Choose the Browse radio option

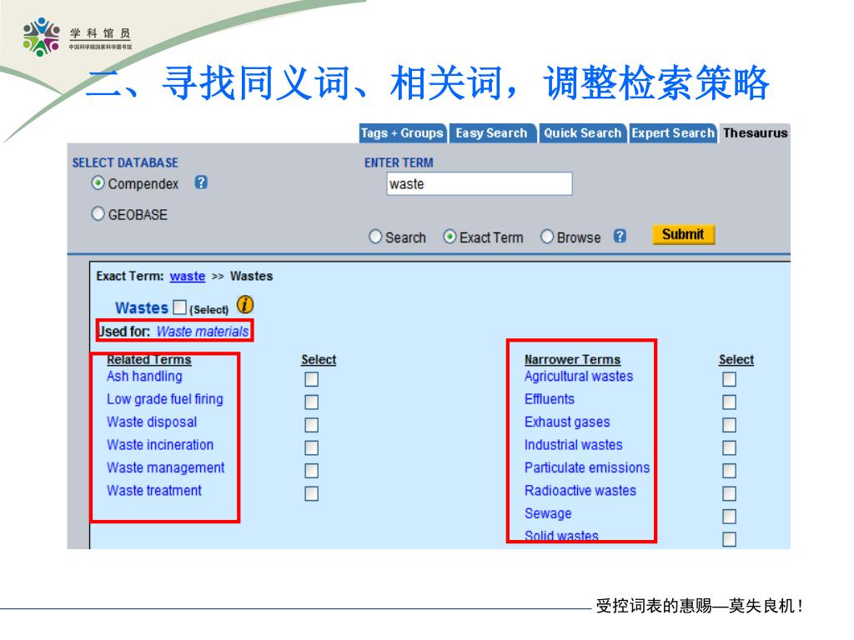click(x=547, y=237)
